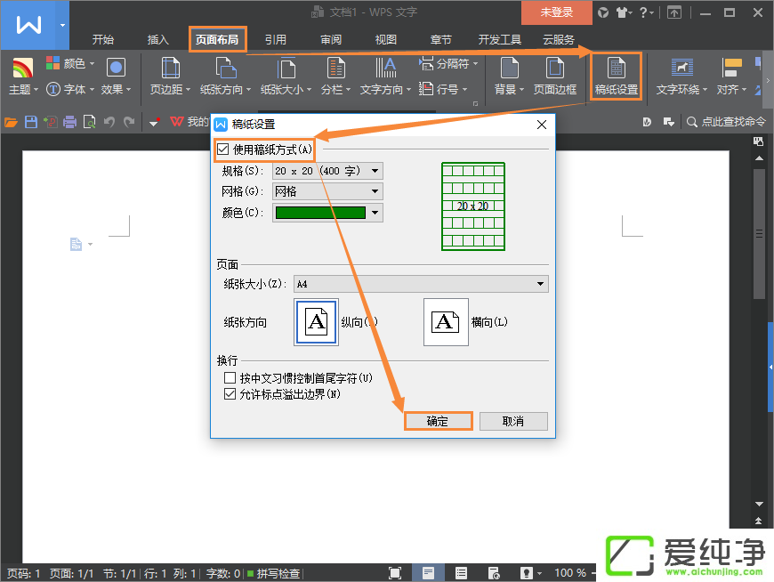This screenshot has width=774, height=582.
Task: Switch to the 插入 ribbon tab
Action: click(157, 39)
